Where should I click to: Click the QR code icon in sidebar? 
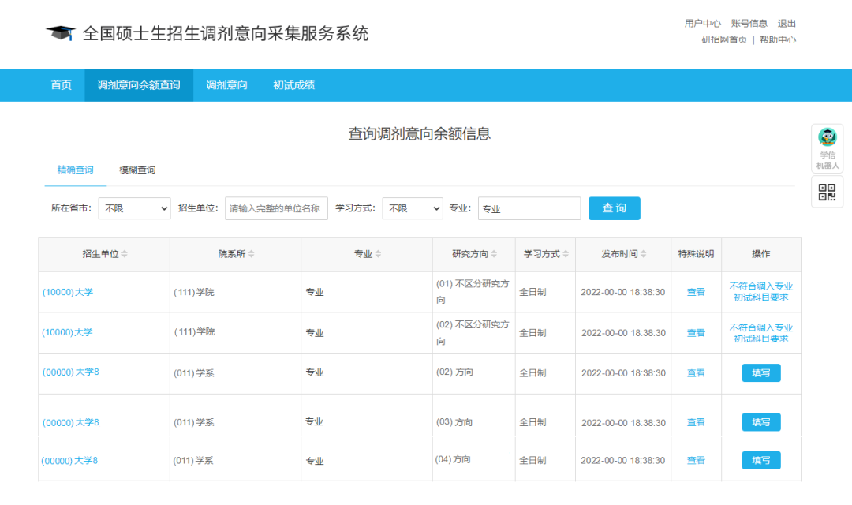coord(826,192)
